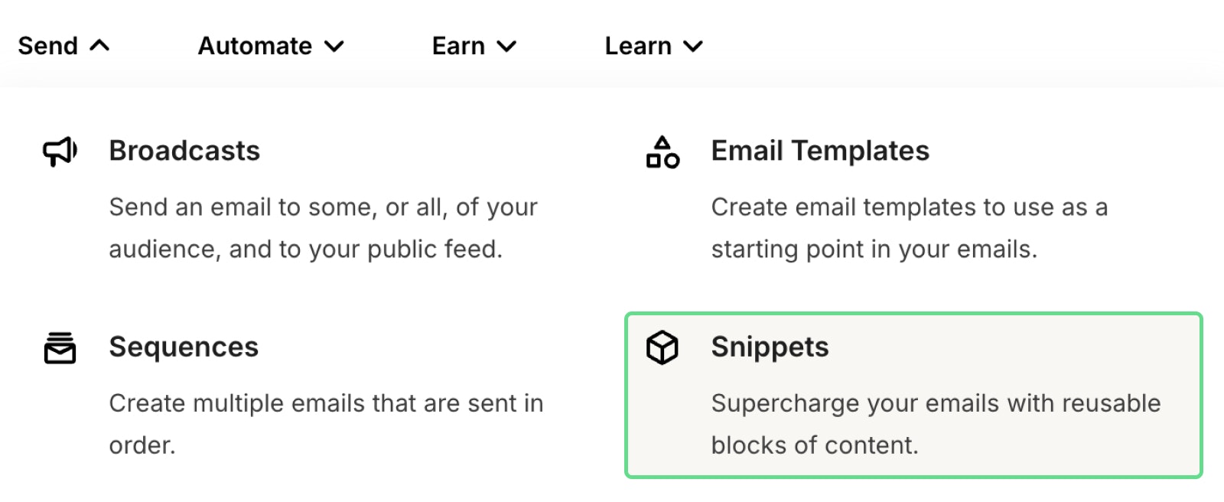Open the Automate menu label

pos(255,46)
